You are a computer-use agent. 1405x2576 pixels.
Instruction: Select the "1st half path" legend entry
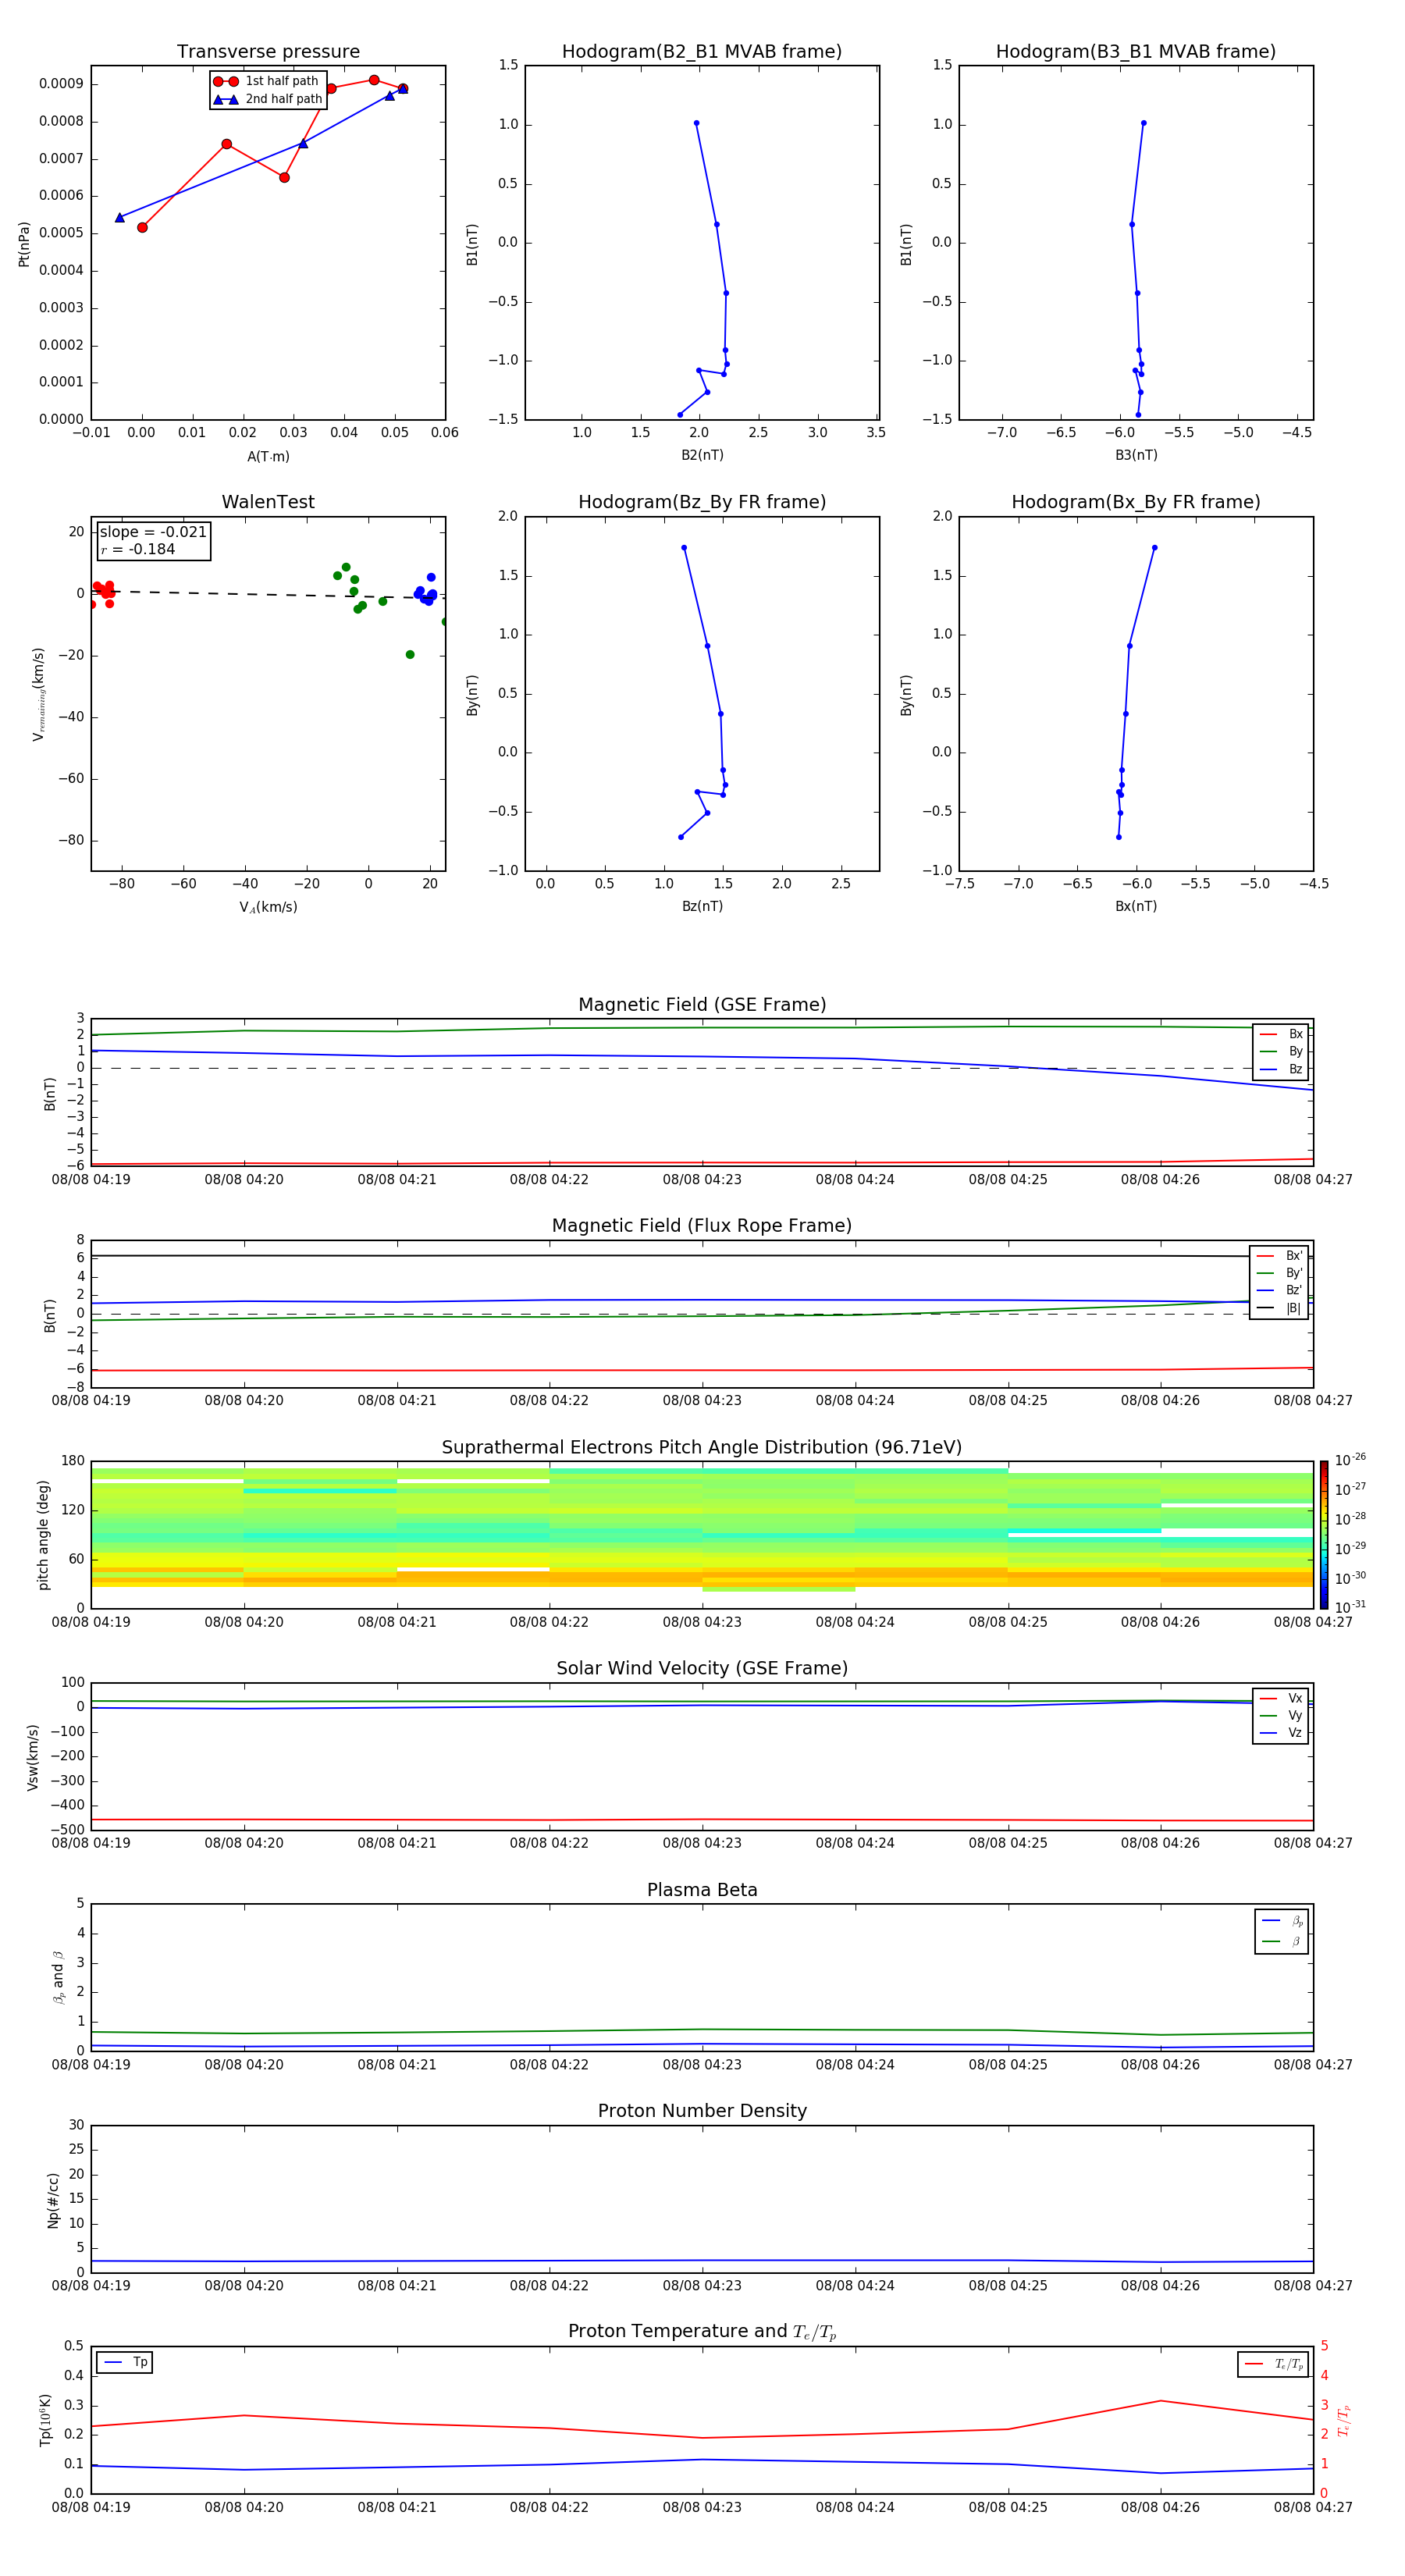coord(266,81)
